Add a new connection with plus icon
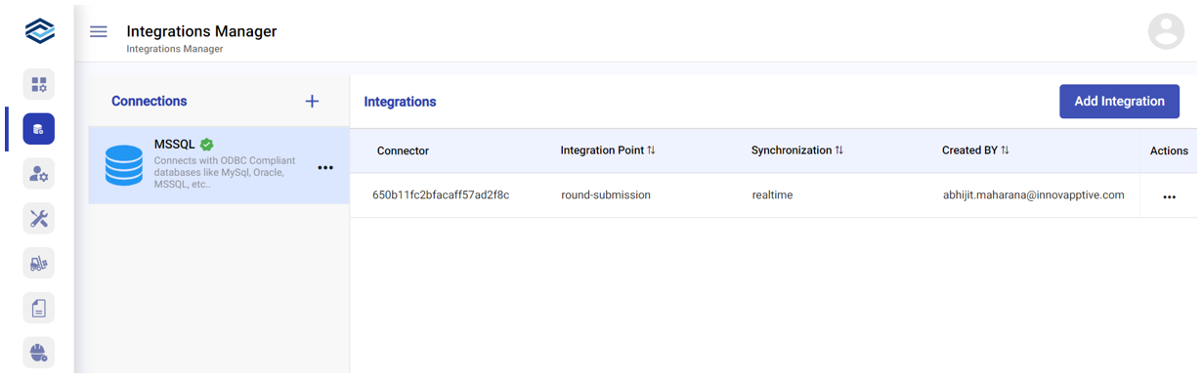 (x=312, y=101)
